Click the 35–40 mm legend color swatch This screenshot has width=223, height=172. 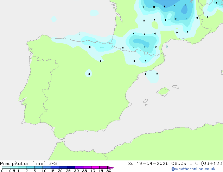[87, 167]
